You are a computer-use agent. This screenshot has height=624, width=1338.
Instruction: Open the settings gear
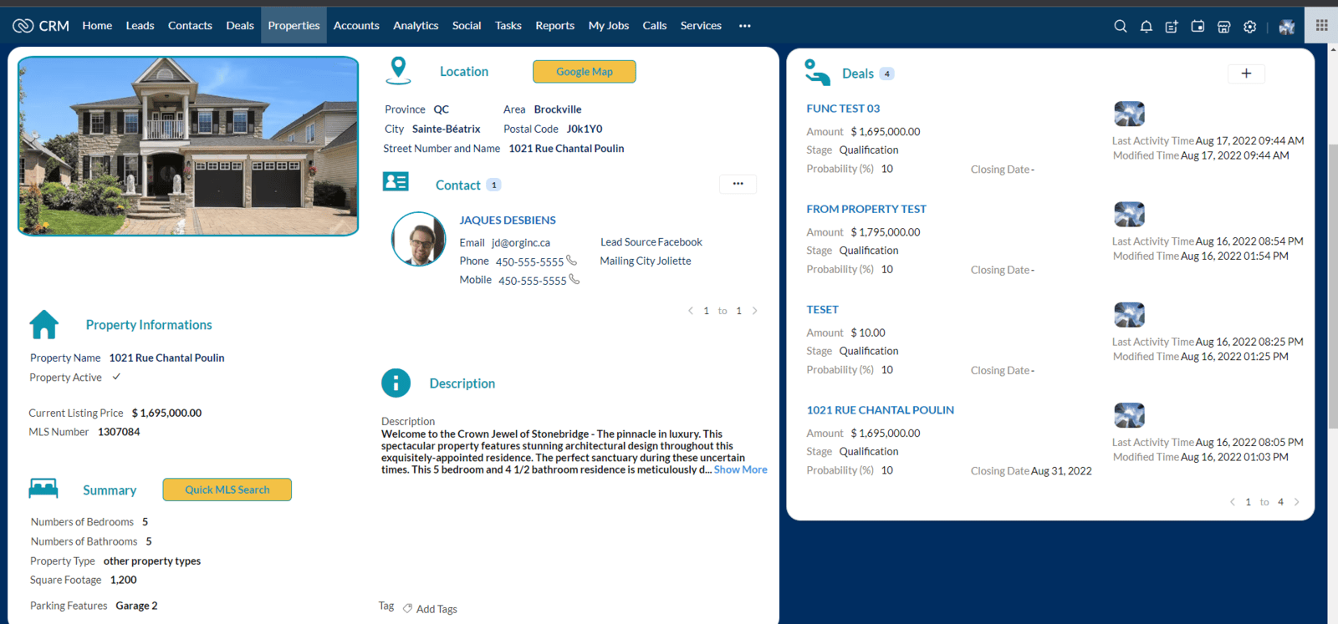point(1249,26)
